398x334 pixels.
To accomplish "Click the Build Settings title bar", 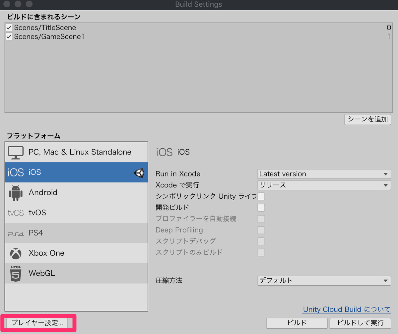I will tap(199, 4).
